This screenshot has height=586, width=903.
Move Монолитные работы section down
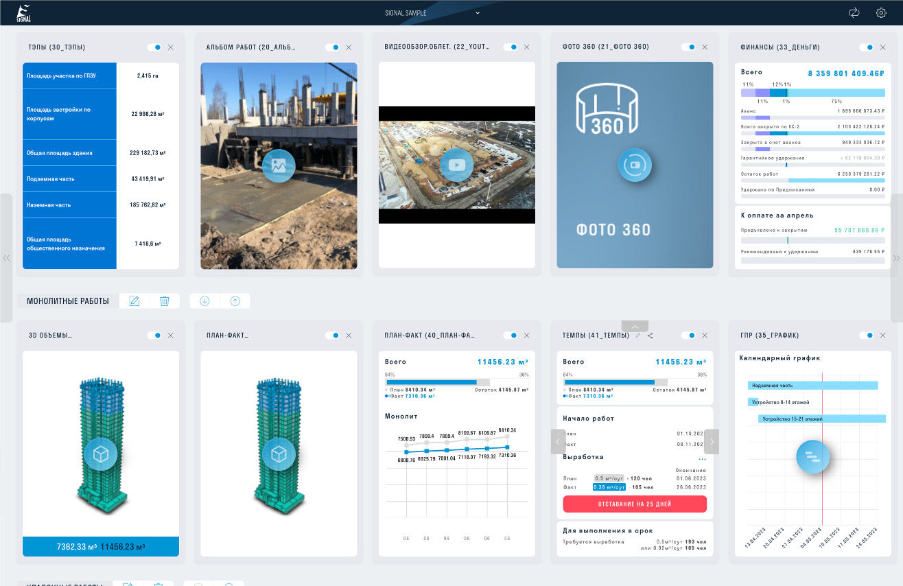point(204,301)
